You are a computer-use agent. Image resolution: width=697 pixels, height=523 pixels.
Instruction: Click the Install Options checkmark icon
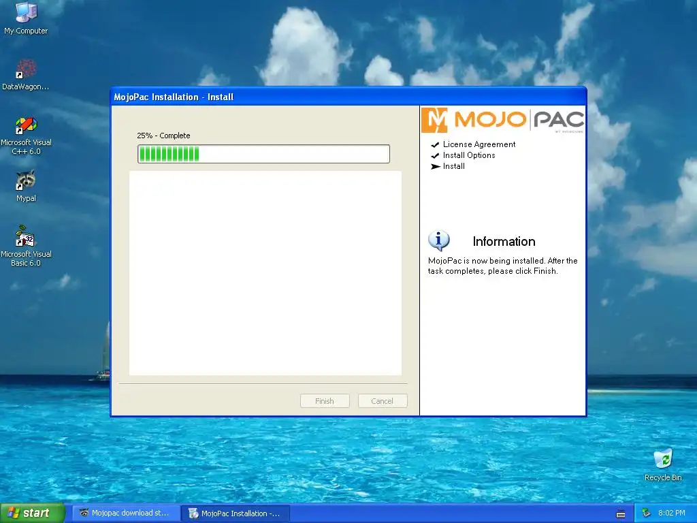click(x=435, y=156)
